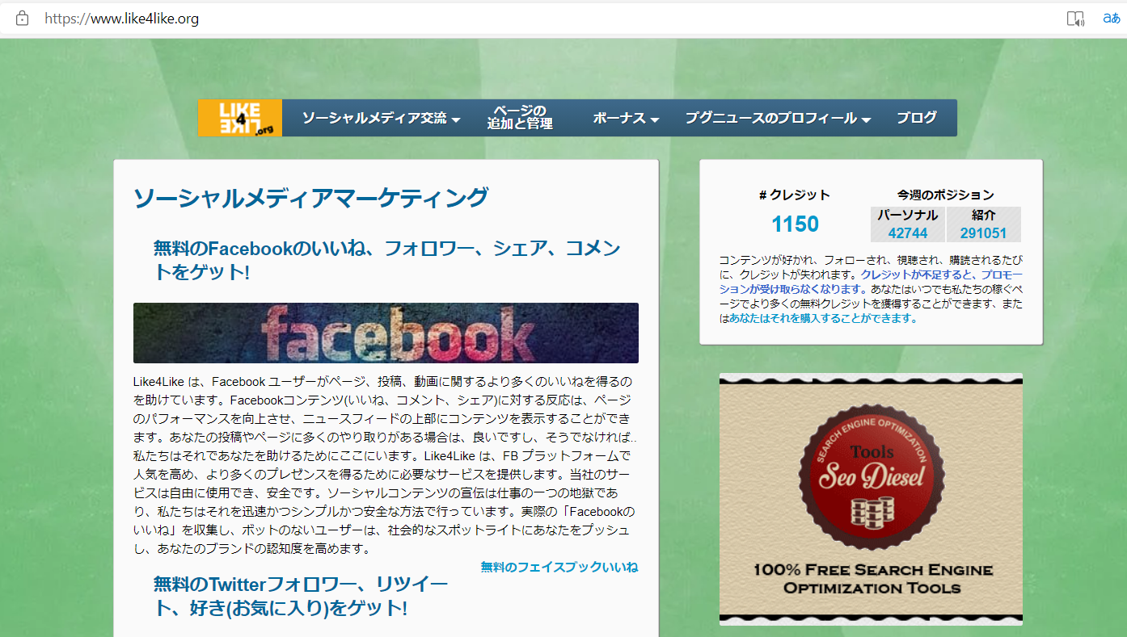The image size is (1127, 637).
Task: Click the ソーシャルメディアマーケティング heading
Action: [x=310, y=197]
